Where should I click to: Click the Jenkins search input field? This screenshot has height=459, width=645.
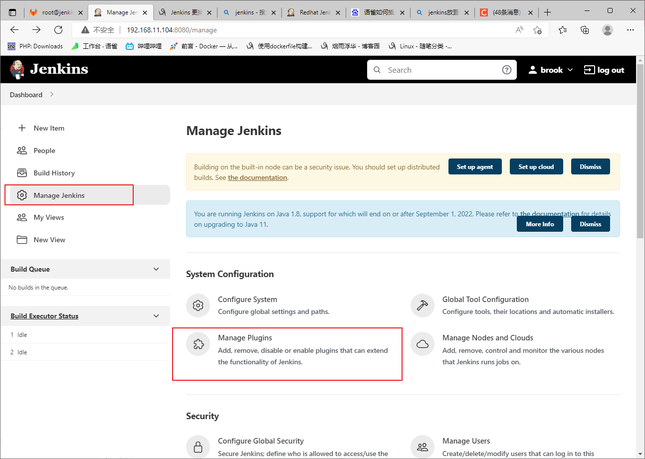pyautogui.click(x=442, y=70)
